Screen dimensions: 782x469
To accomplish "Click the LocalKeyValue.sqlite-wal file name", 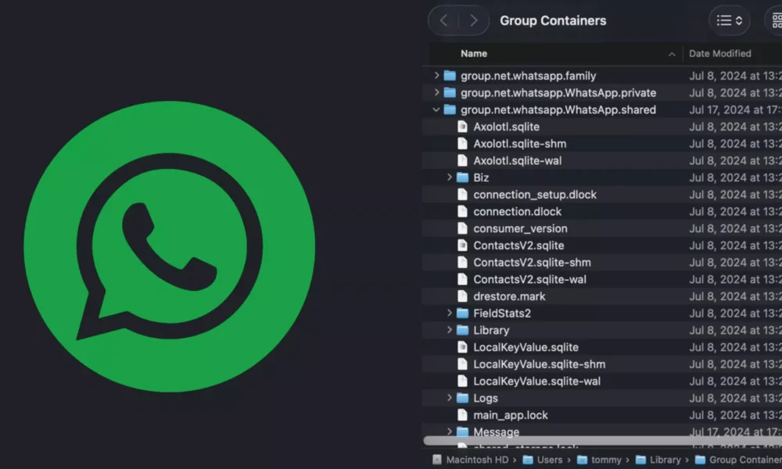I will (x=536, y=381).
